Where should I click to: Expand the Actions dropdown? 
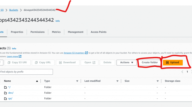(x=127, y=63)
